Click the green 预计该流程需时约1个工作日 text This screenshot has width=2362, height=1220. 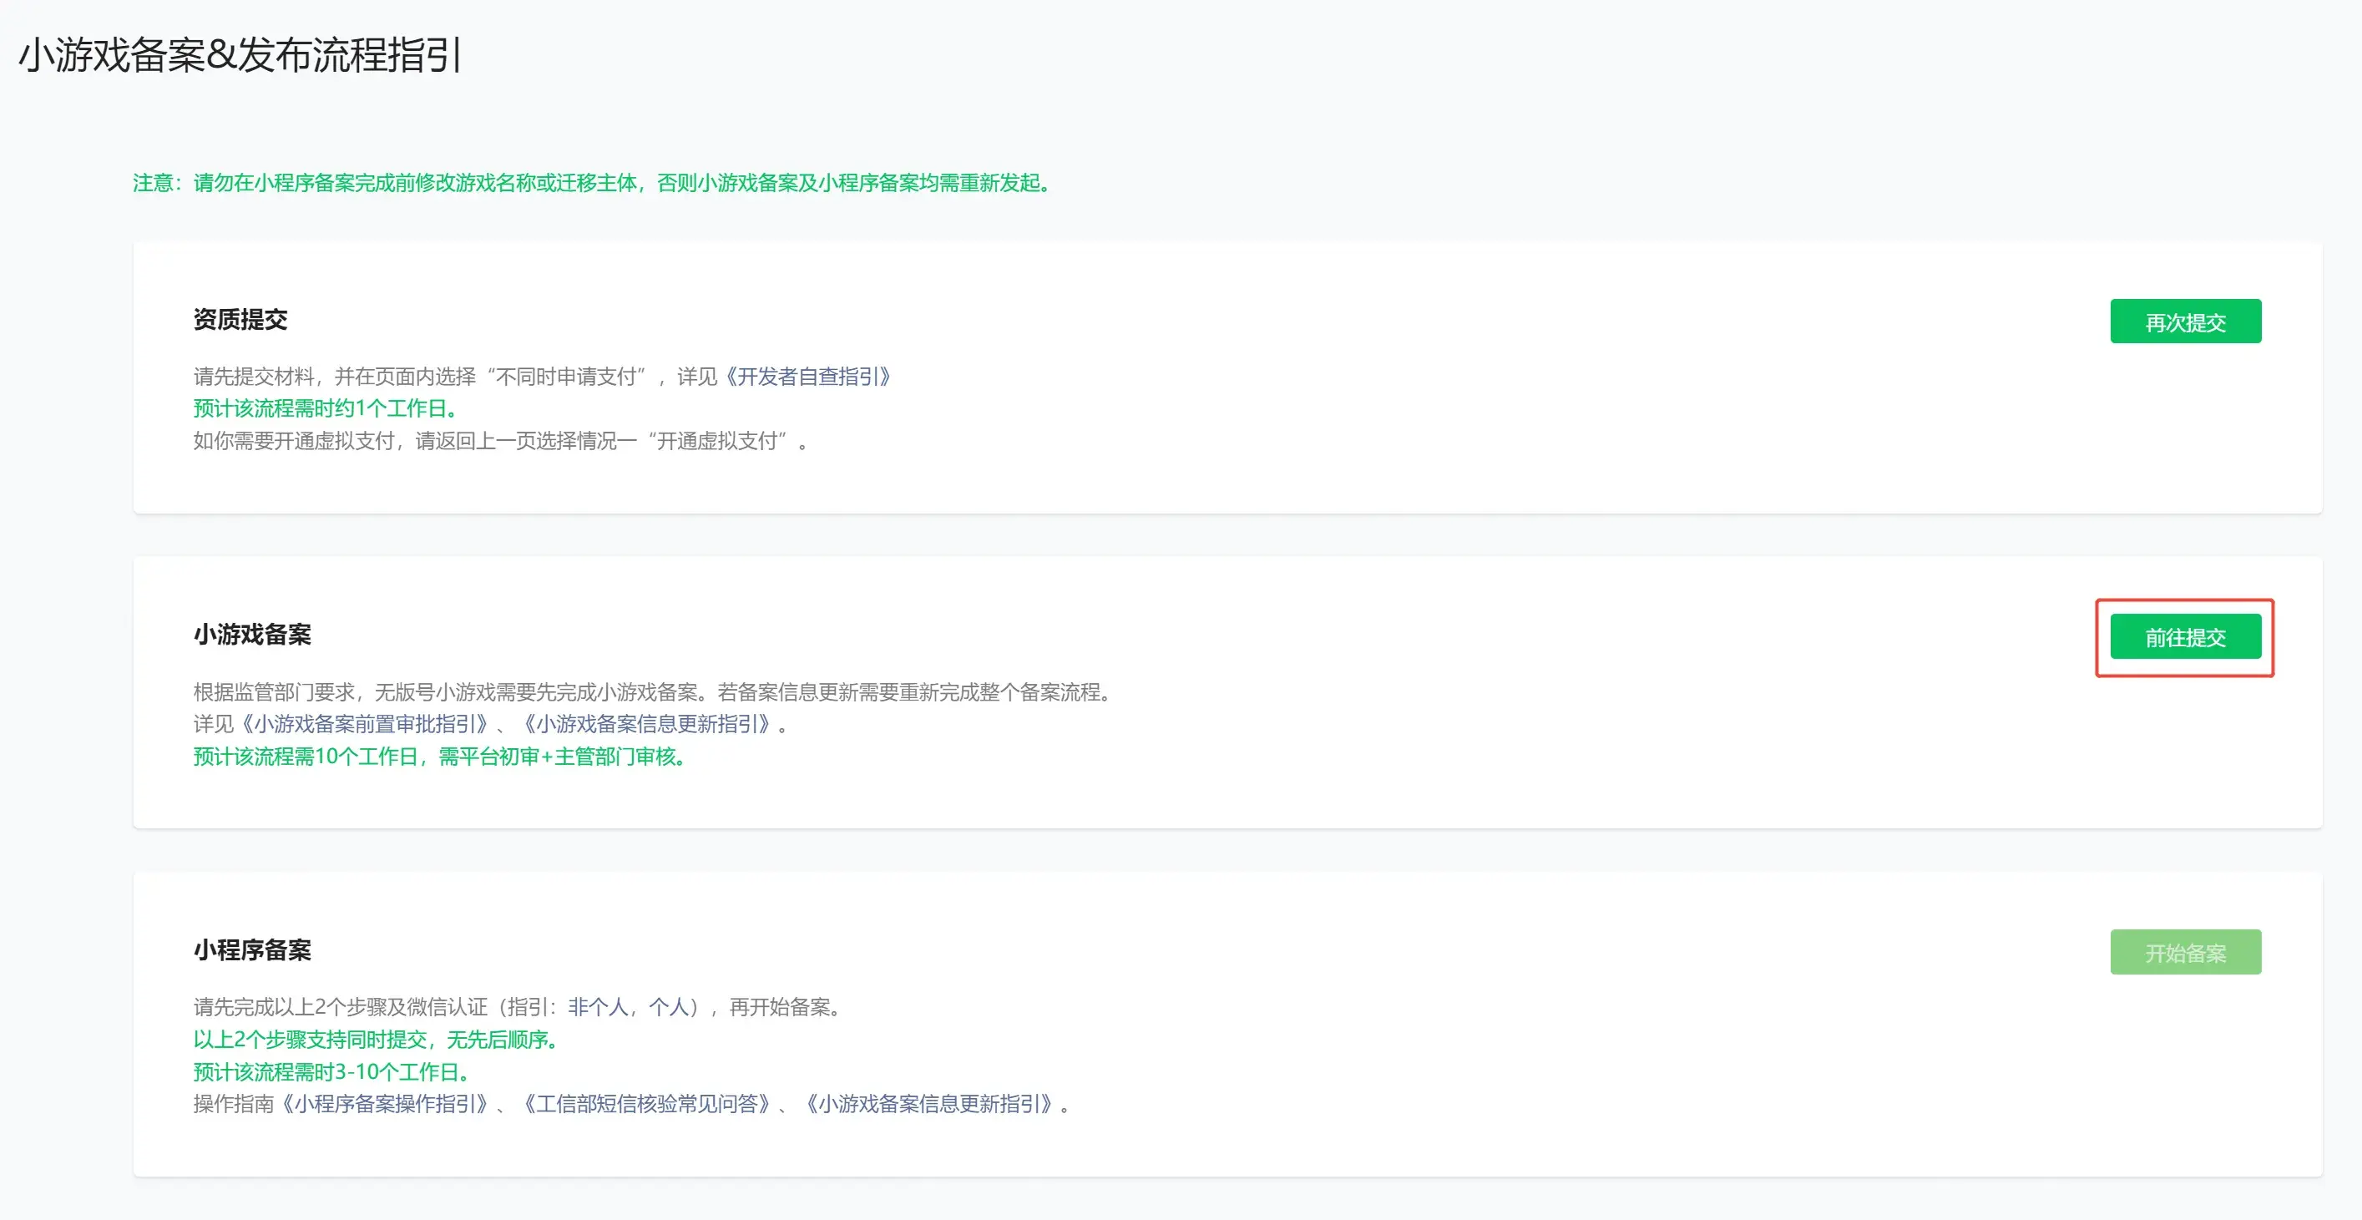(326, 408)
